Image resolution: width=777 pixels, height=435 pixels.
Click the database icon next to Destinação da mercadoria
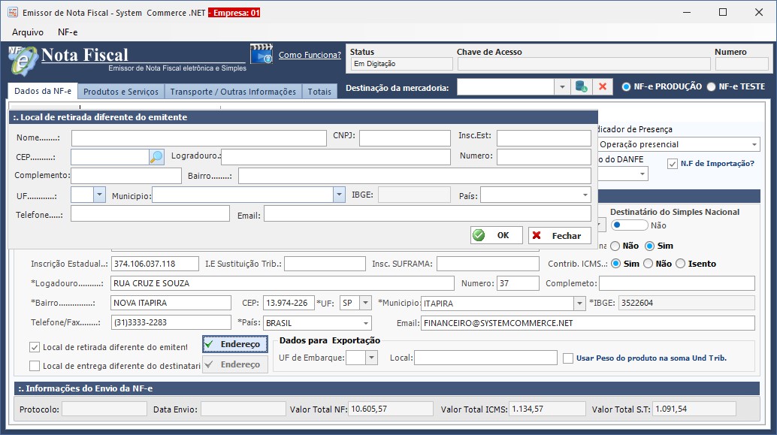coord(581,87)
